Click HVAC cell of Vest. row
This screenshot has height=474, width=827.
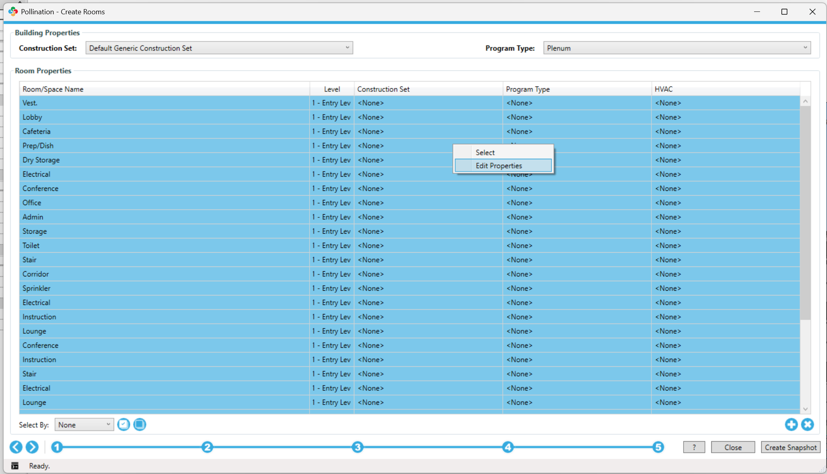[726, 103]
